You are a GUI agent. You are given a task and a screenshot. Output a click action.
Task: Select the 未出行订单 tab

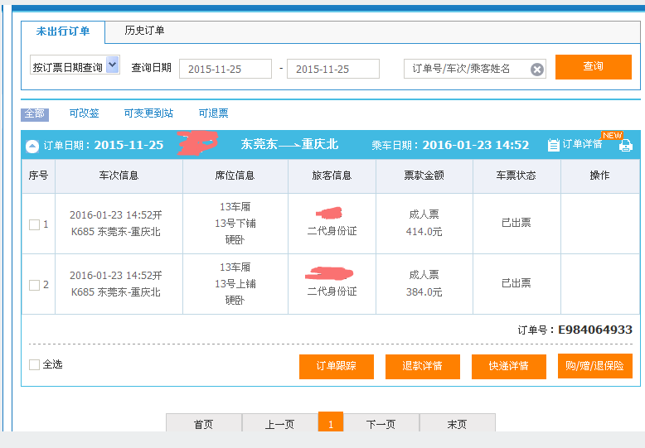[63, 31]
